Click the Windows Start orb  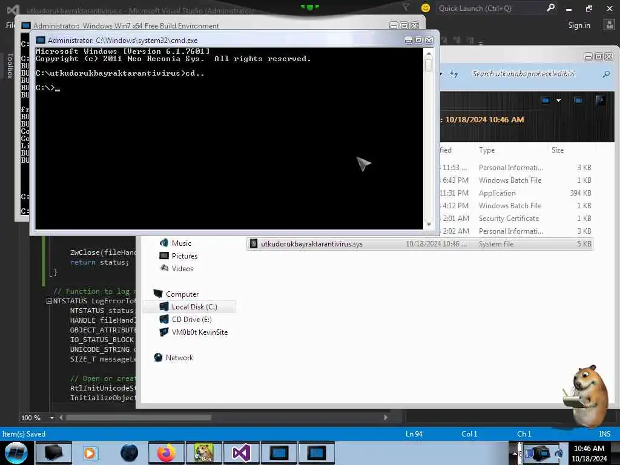[16, 453]
